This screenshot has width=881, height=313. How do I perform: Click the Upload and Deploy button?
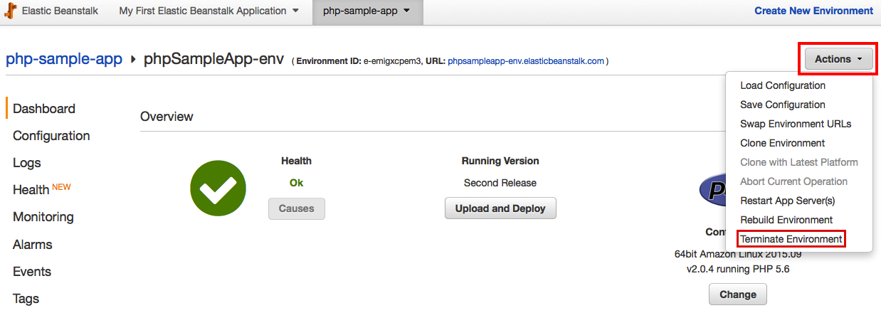point(500,208)
